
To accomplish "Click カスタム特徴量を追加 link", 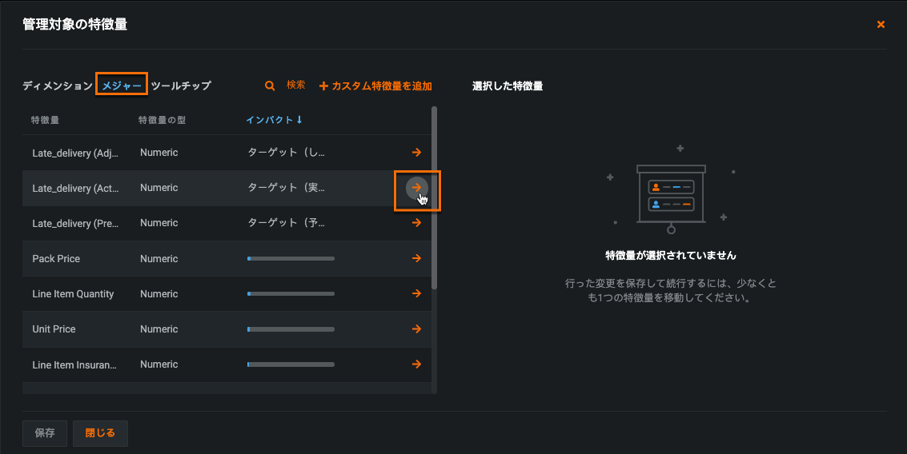I will 375,86.
